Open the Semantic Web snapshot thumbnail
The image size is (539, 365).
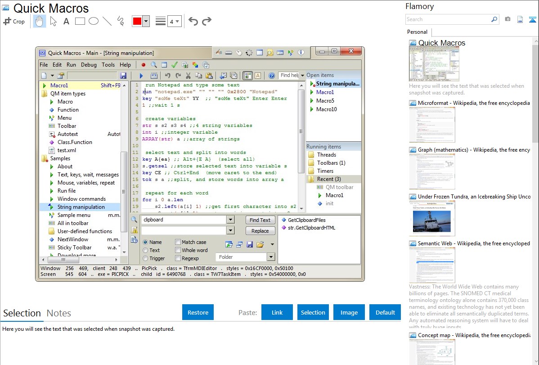click(x=432, y=265)
